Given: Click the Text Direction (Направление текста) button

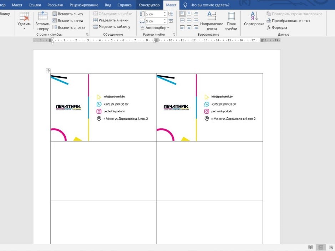Looking at the screenshot, I should pos(212,21).
